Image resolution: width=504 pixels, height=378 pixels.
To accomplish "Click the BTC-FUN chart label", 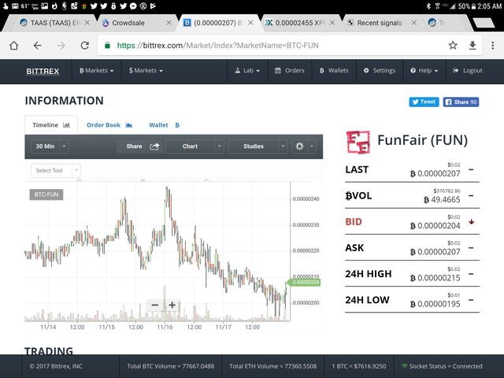I will coord(46,195).
